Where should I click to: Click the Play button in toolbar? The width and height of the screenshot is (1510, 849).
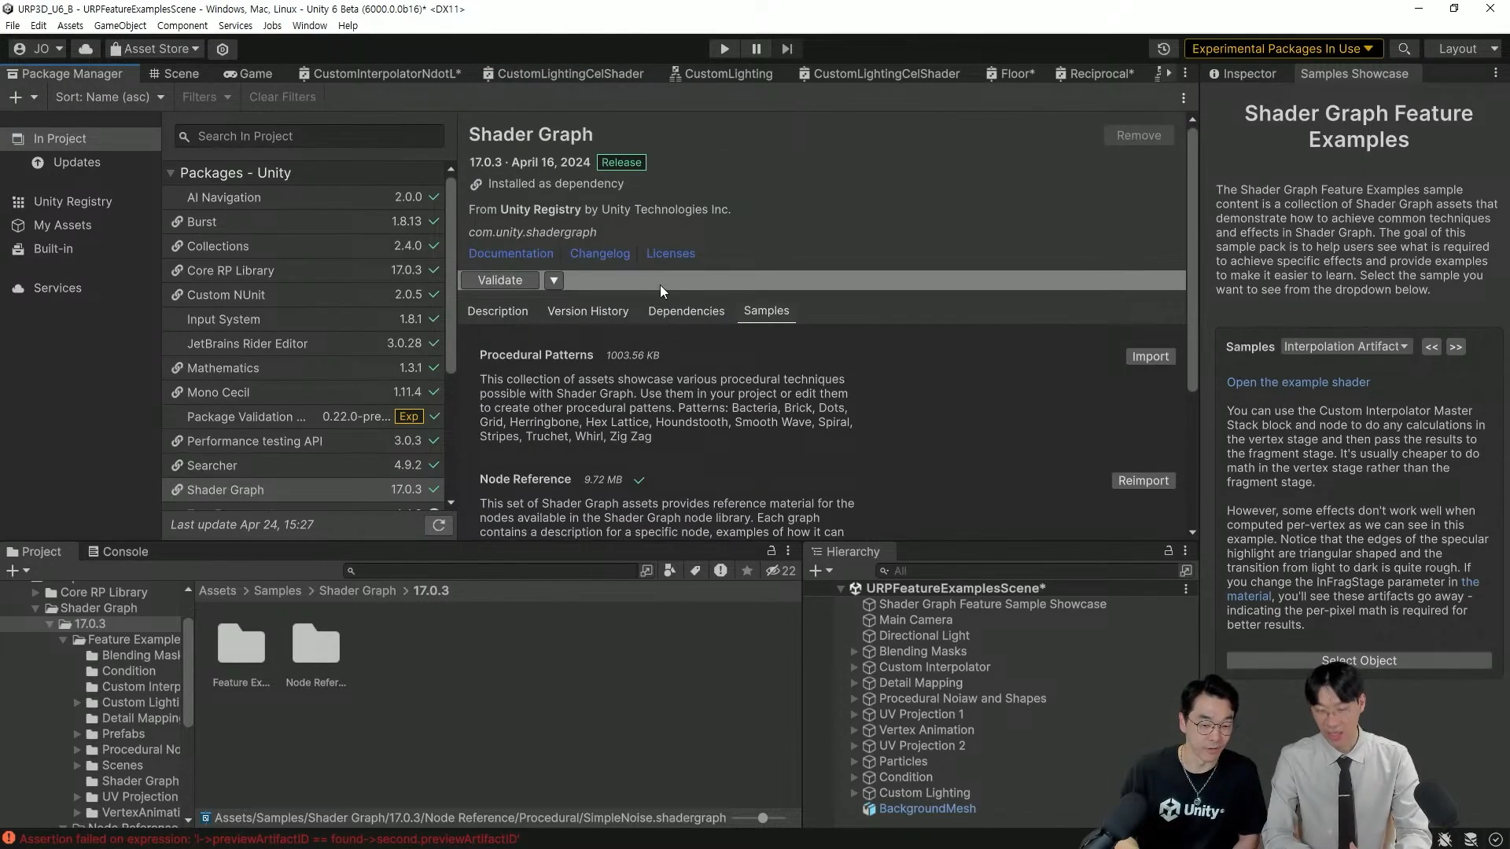pos(724,49)
